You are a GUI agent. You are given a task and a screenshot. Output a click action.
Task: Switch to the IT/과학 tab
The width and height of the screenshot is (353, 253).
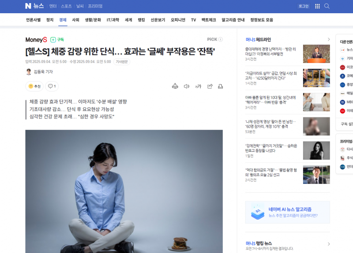click(x=113, y=20)
